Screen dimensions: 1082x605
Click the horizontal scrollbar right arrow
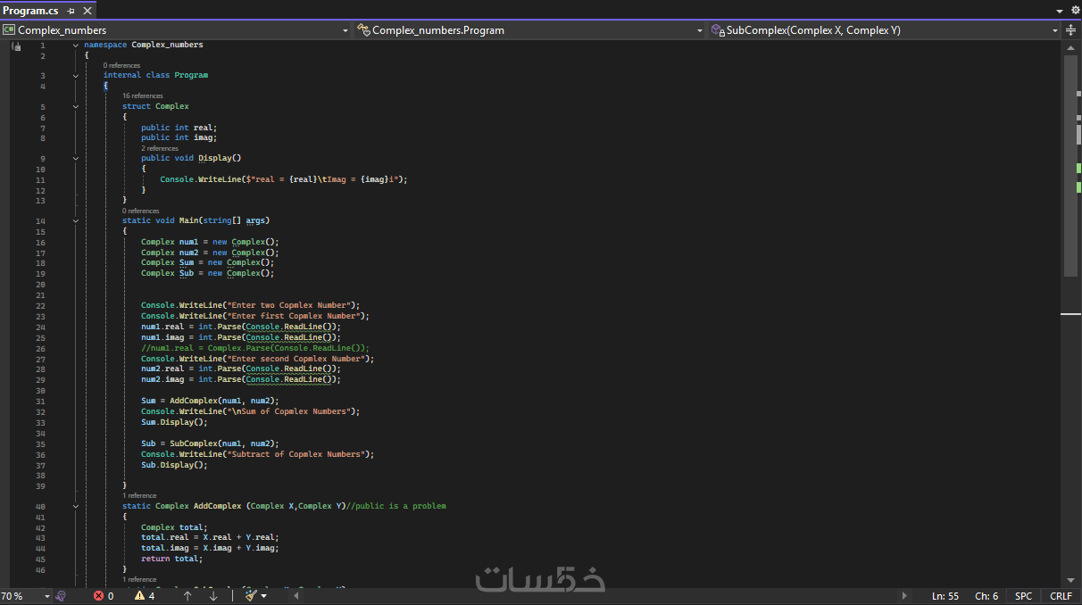[x=904, y=596]
